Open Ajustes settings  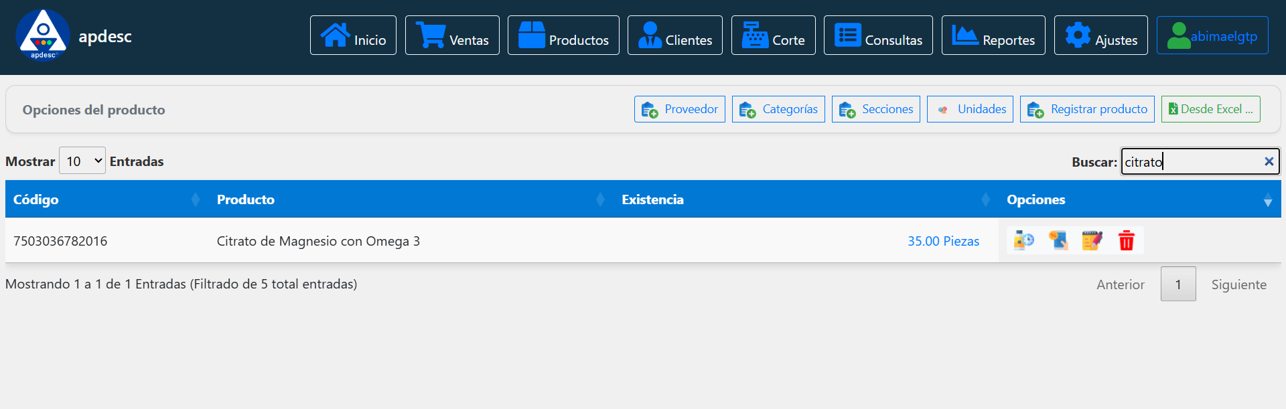(1101, 35)
